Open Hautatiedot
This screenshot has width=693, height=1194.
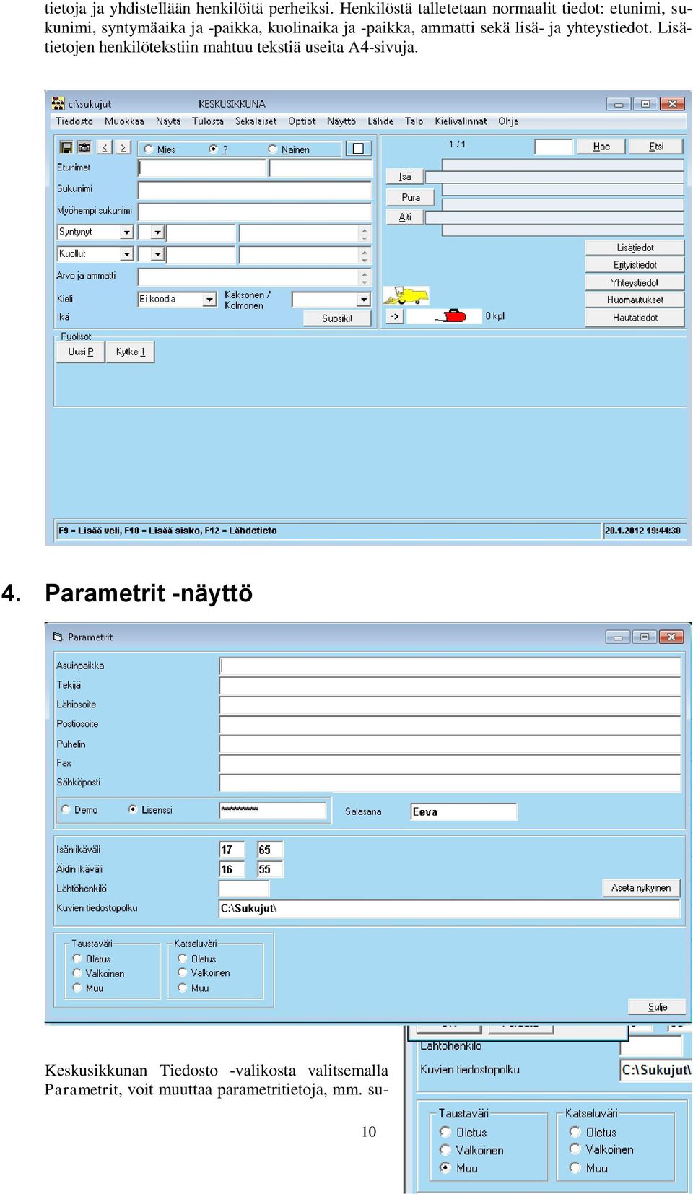(635, 318)
